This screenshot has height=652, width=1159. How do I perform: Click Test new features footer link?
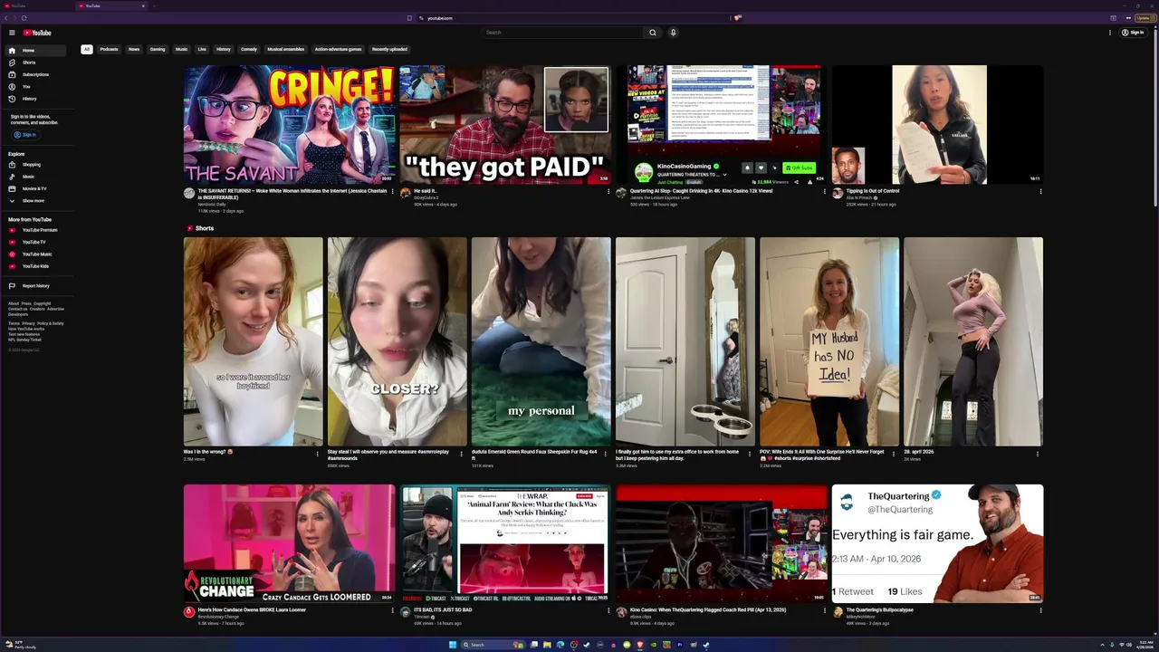pyautogui.click(x=24, y=334)
